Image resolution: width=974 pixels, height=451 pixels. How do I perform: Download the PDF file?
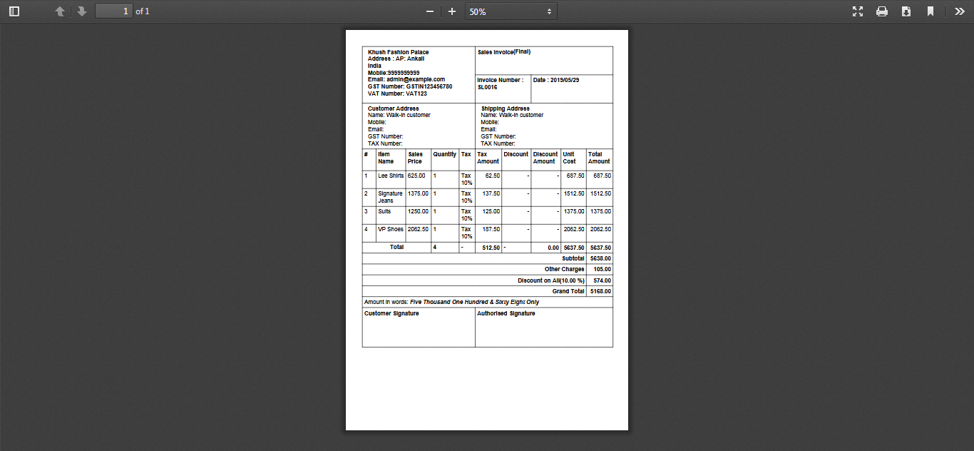[x=906, y=11]
